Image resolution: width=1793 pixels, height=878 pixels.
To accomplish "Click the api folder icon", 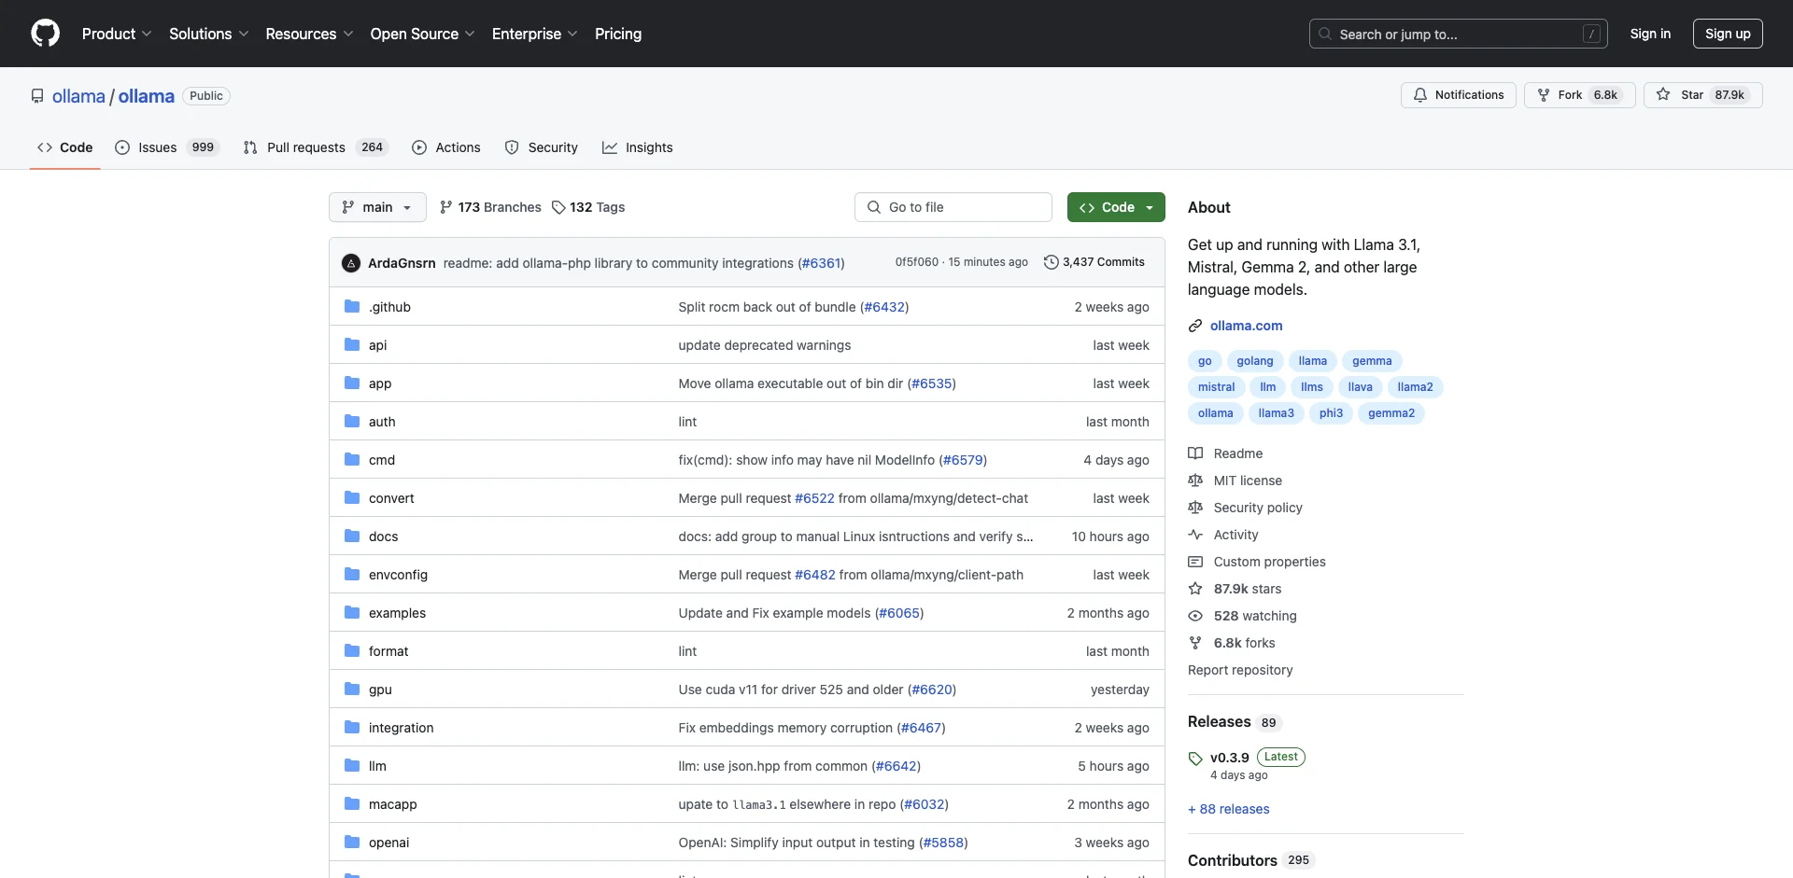I will [x=352, y=345].
